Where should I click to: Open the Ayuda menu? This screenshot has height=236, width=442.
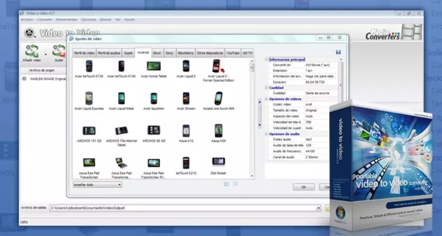tap(129, 20)
